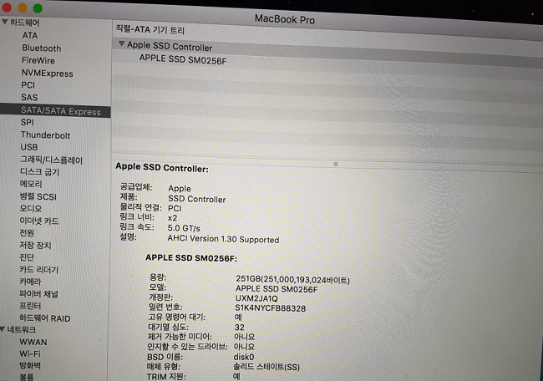This screenshot has width=543, height=381.
Task: Open the Bluetooth hardware category
Action: coord(41,48)
